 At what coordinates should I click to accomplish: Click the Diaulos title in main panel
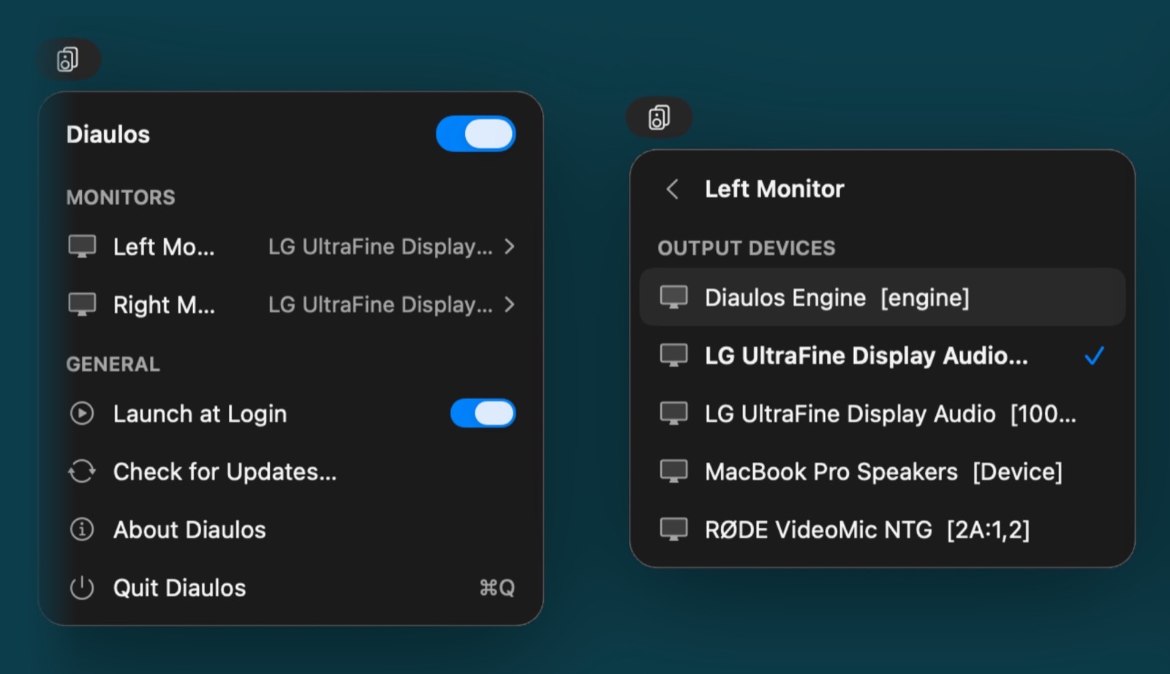(x=108, y=135)
